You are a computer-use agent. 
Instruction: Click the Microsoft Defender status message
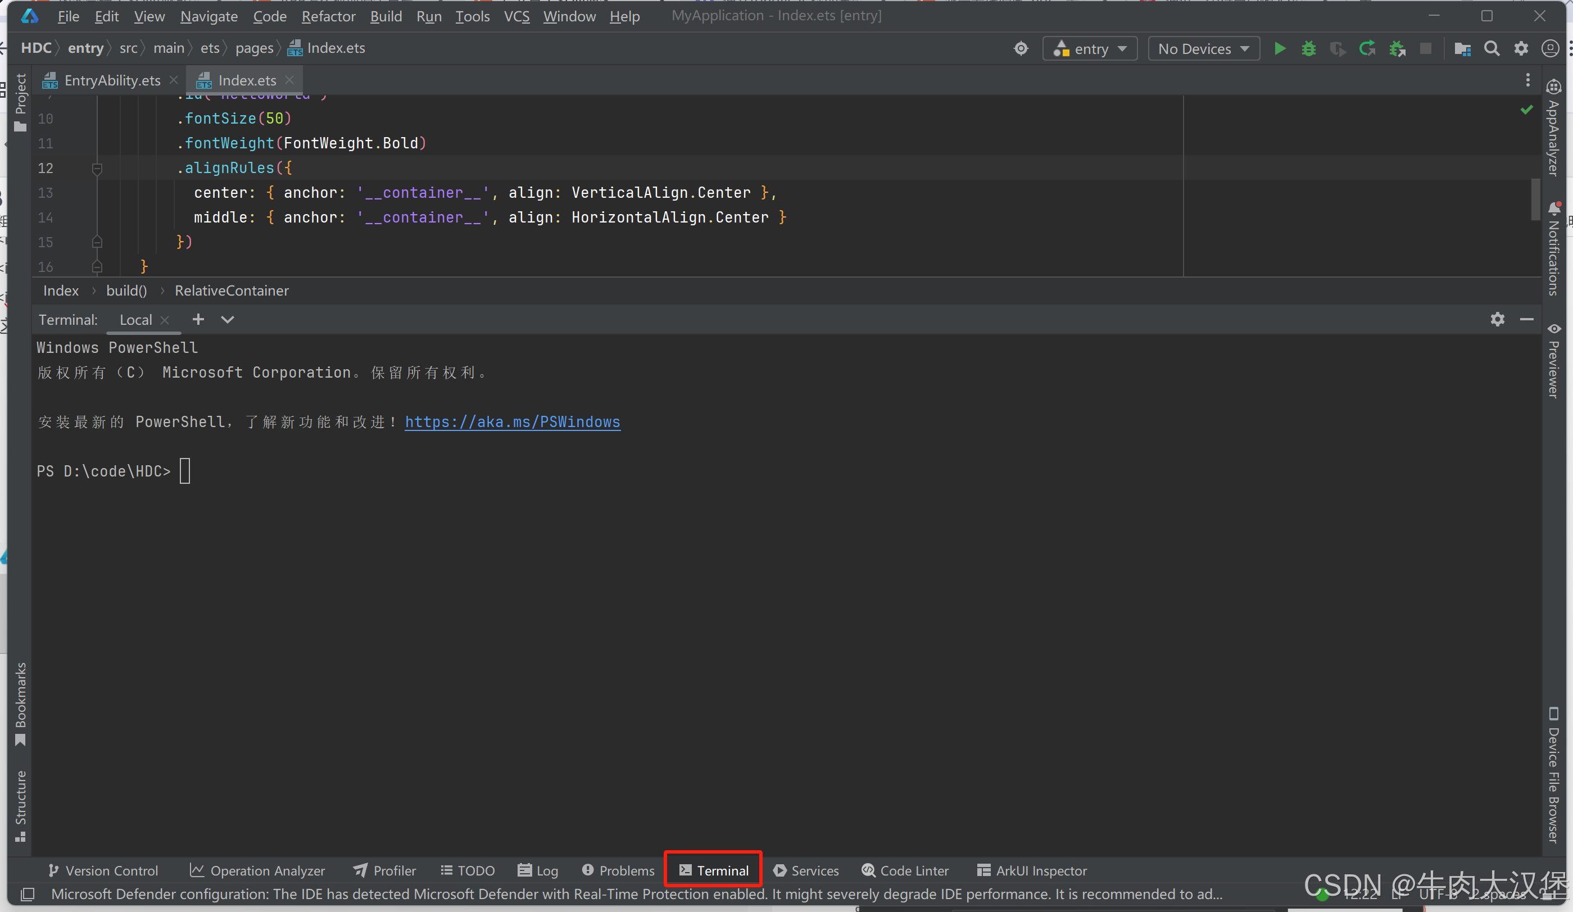(x=637, y=894)
